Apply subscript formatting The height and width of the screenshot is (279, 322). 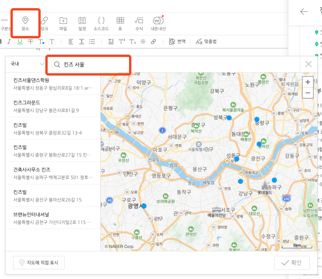point(133,42)
